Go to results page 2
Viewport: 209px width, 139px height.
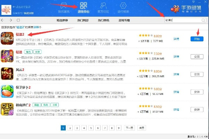pos(70,128)
